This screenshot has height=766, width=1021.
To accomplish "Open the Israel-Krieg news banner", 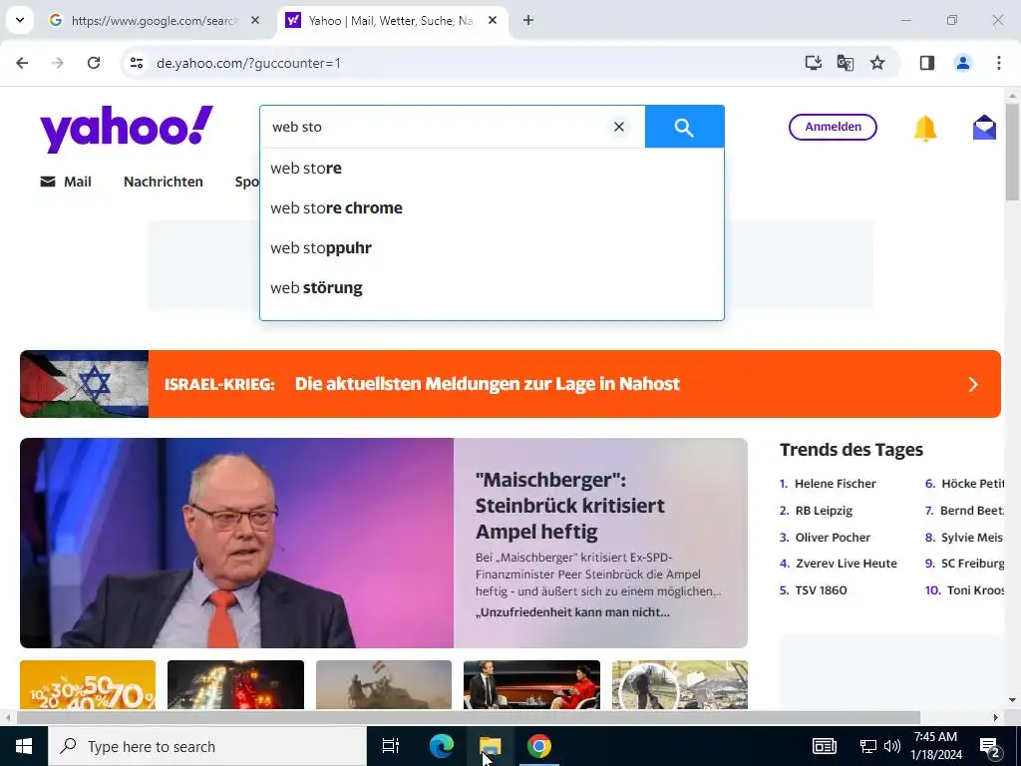I will pos(510,384).
